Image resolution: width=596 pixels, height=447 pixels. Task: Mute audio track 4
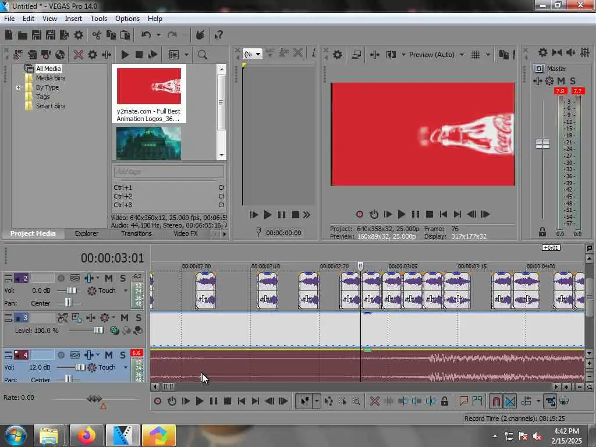click(108, 355)
